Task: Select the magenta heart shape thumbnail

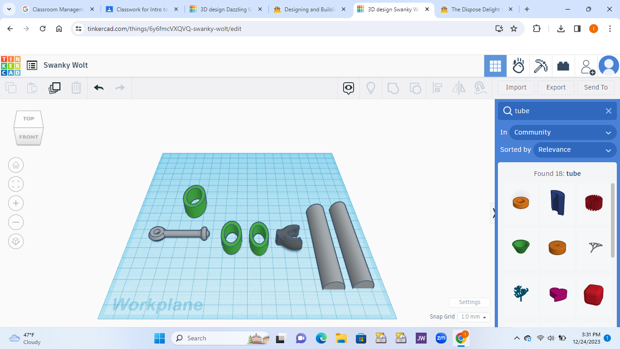Action: (557, 294)
